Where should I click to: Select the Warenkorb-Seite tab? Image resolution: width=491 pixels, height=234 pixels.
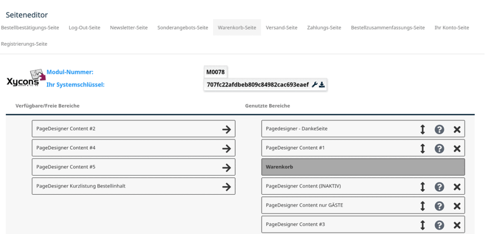pyautogui.click(x=237, y=27)
